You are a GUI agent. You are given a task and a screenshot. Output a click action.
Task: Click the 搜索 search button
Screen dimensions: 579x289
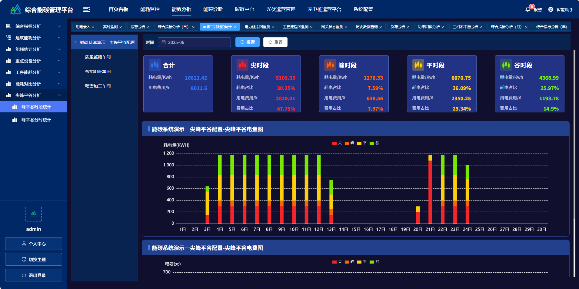click(247, 42)
